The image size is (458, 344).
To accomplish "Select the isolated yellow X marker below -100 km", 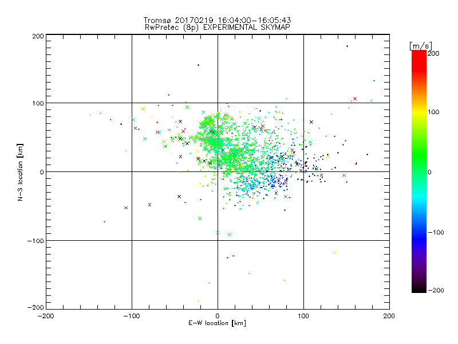I will pos(334,252).
